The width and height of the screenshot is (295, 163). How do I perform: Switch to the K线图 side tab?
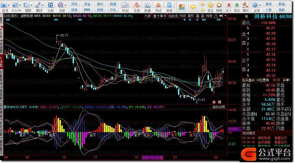(1, 62)
